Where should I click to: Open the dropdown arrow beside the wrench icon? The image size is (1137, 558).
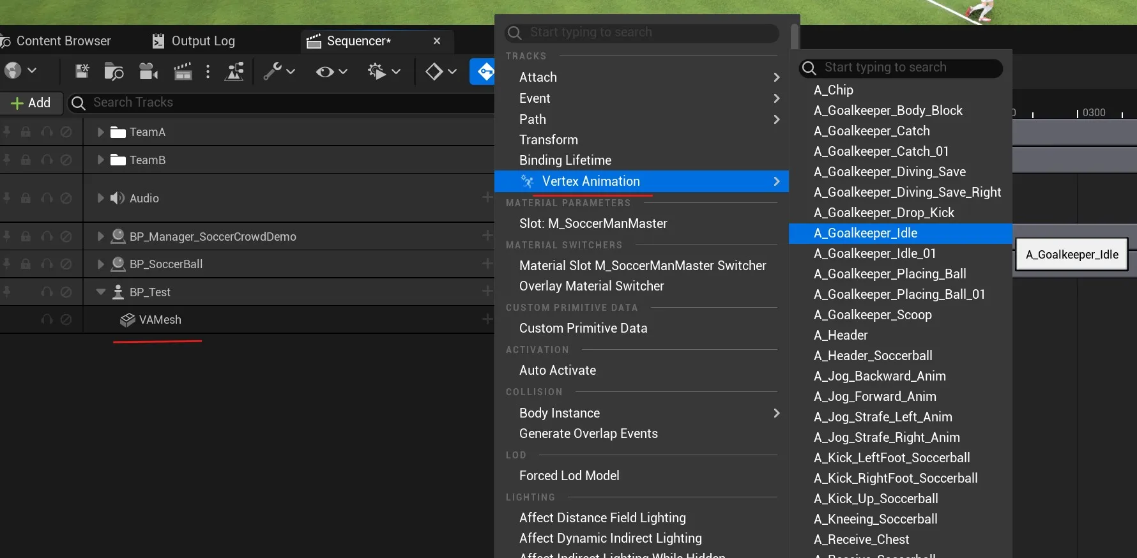pyautogui.click(x=291, y=72)
